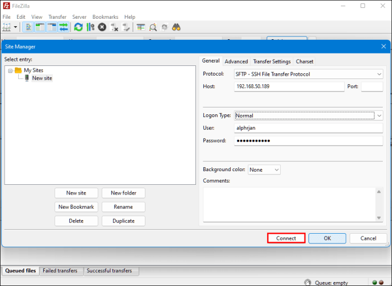Click the disconnect from server icon
Screen dimensions: 392x286
[x=114, y=27]
